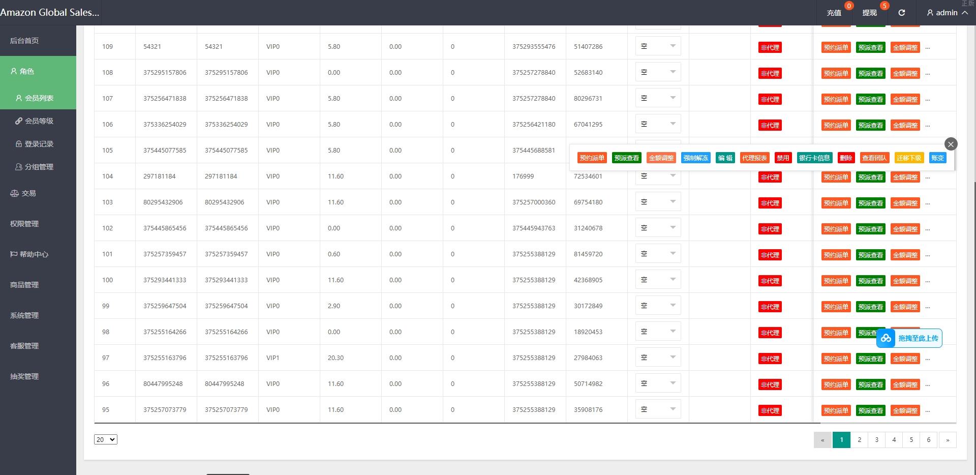Expand the 空 dropdown in row 100
This screenshot has width=976, height=475.
coord(658,280)
